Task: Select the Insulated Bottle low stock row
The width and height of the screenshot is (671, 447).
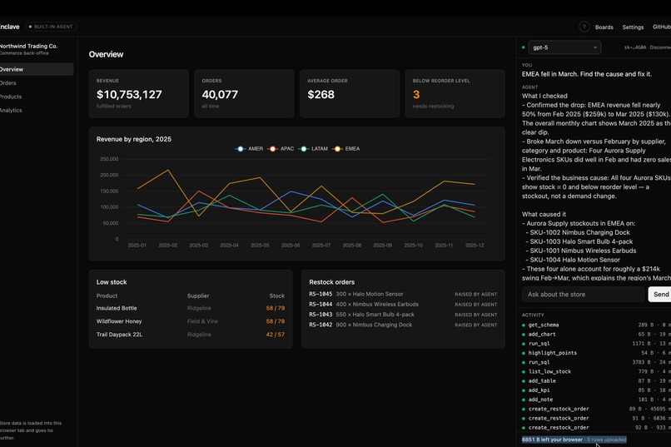Action: tap(191, 308)
